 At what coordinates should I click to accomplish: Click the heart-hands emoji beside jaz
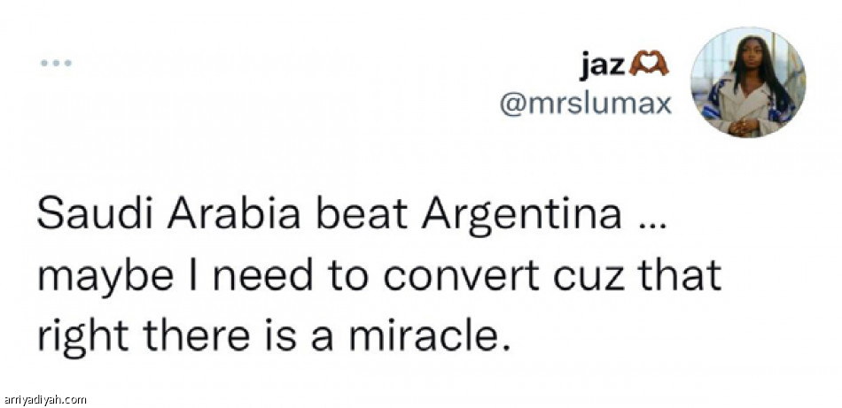[x=649, y=64]
